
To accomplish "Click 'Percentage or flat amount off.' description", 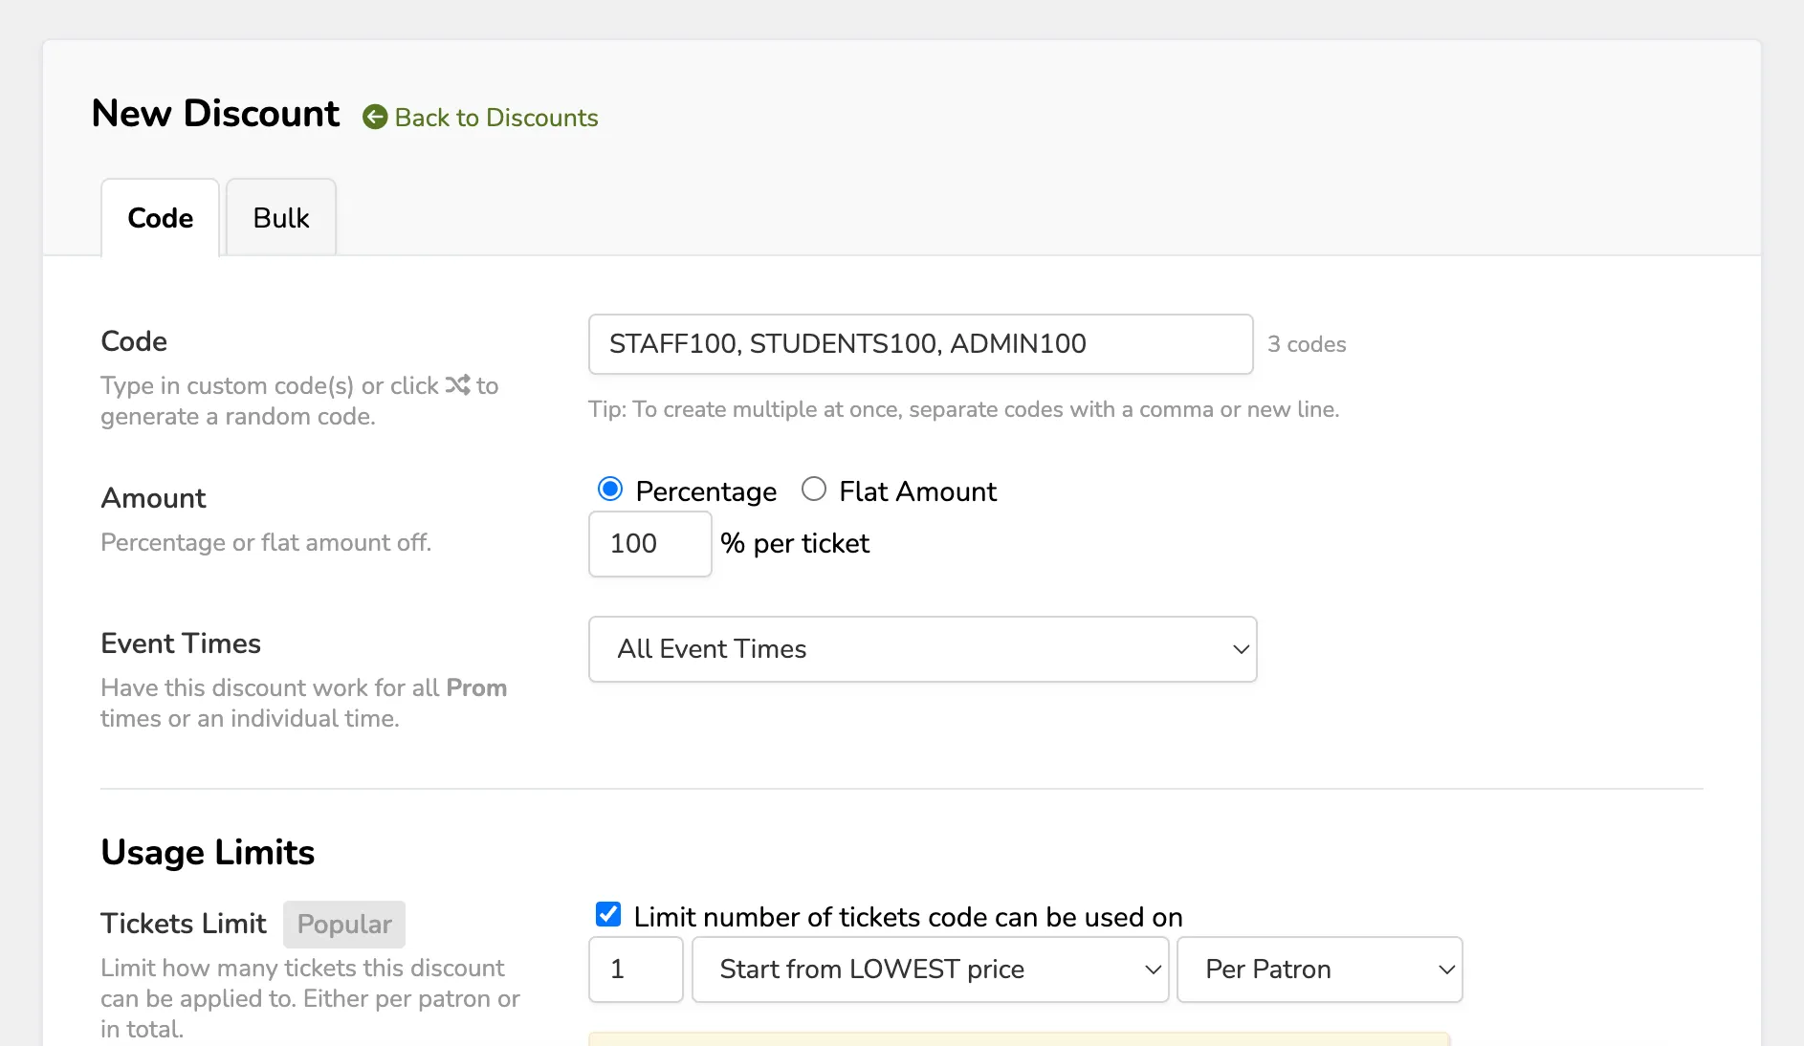I will (x=266, y=542).
